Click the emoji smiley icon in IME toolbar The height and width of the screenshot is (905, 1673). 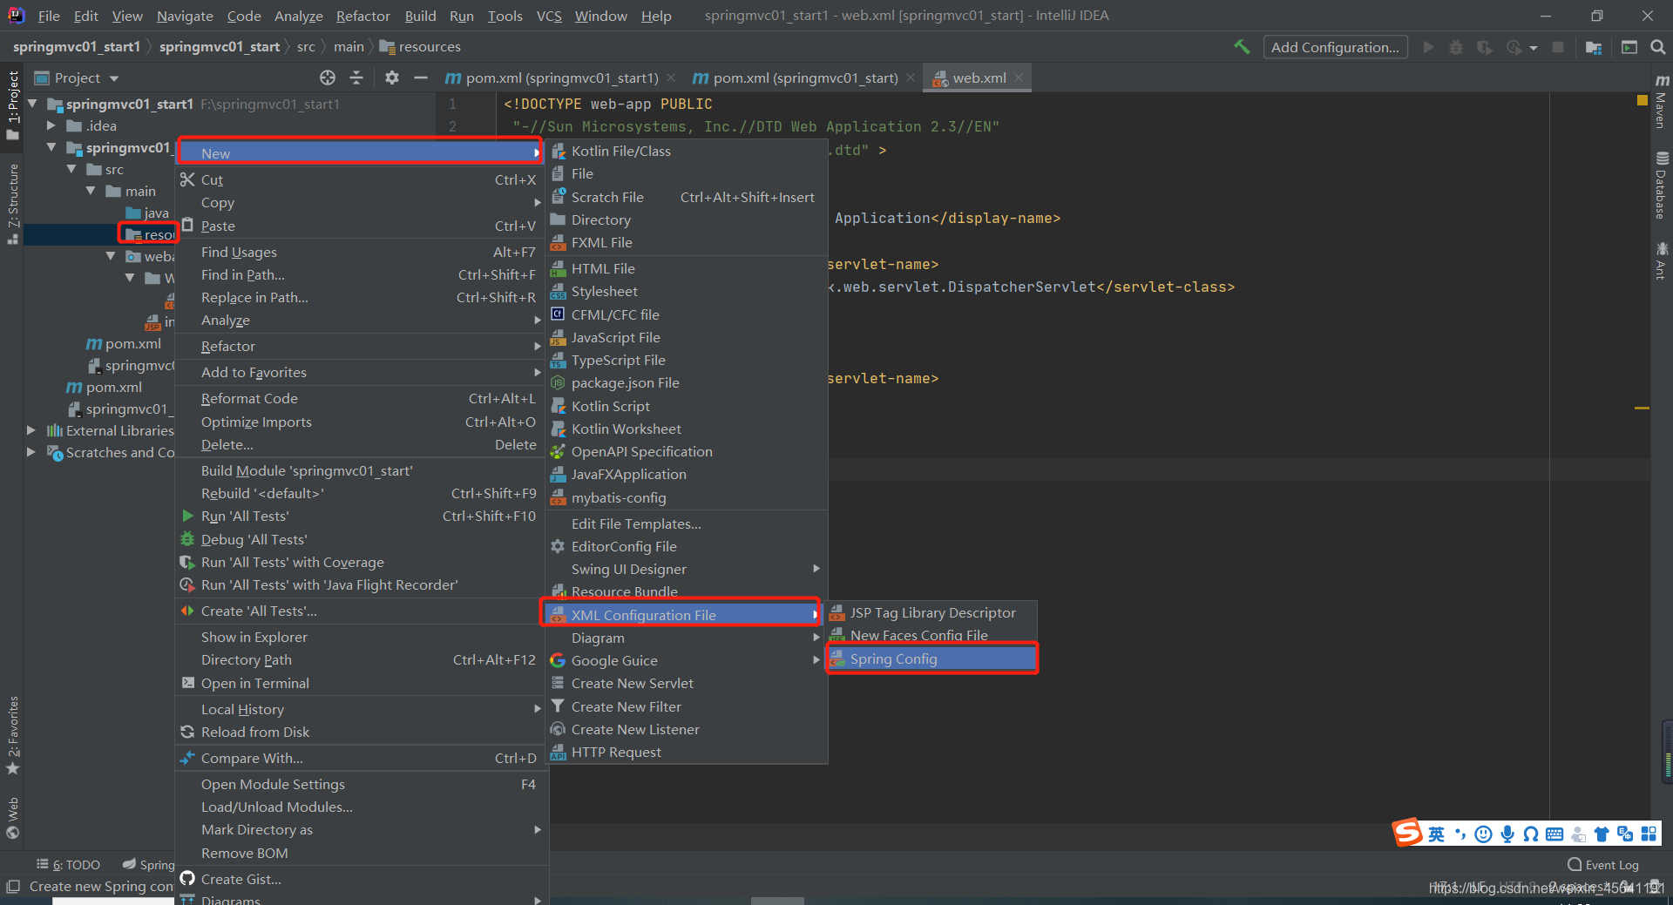tap(1483, 834)
